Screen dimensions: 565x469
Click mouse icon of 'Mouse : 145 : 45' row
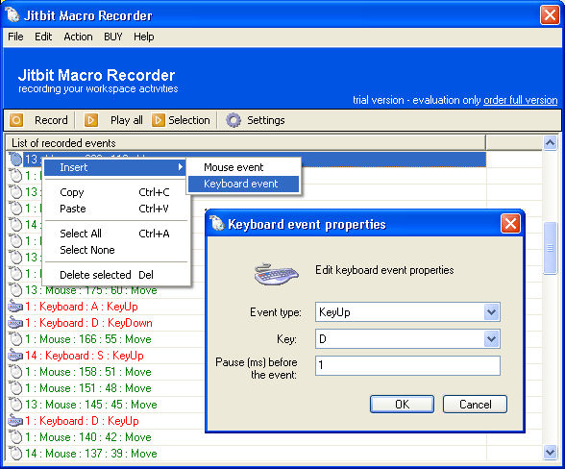pos(15,405)
